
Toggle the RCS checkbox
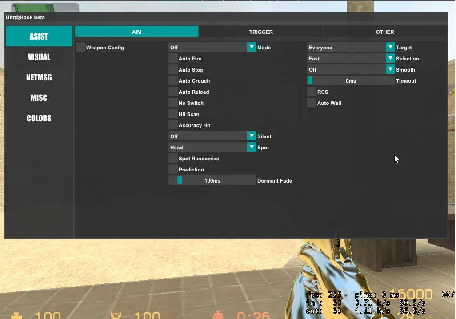pyautogui.click(x=312, y=92)
